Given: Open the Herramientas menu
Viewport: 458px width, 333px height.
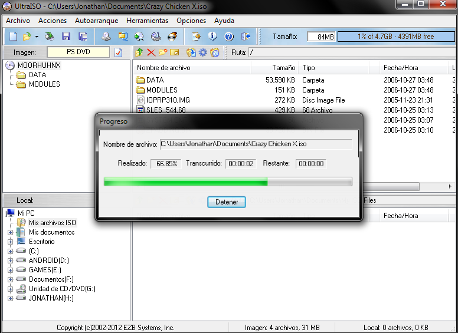Looking at the screenshot, I should click(147, 21).
